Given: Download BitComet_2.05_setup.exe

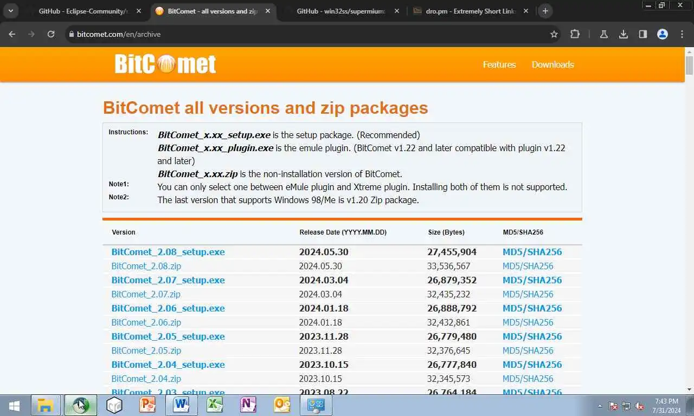Looking at the screenshot, I should (x=168, y=336).
